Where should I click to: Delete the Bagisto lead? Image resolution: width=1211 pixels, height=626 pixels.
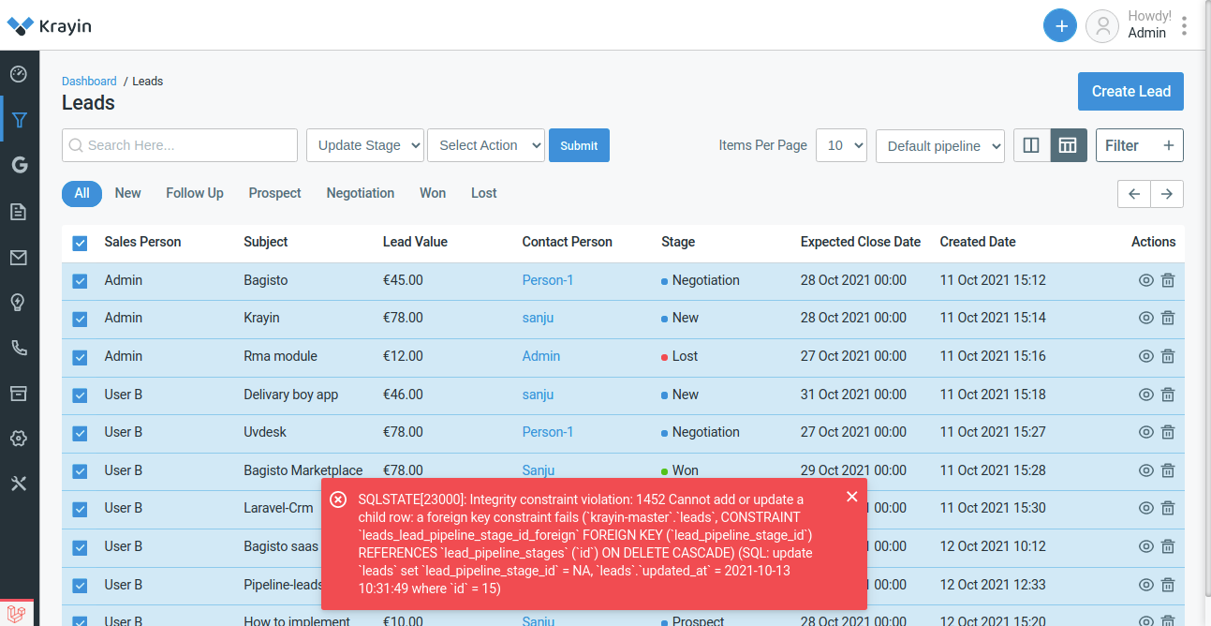tap(1168, 280)
